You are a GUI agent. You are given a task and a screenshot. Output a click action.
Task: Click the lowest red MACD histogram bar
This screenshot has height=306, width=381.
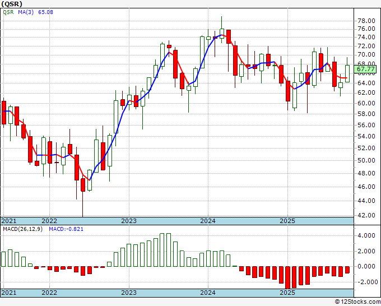(x=288, y=278)
